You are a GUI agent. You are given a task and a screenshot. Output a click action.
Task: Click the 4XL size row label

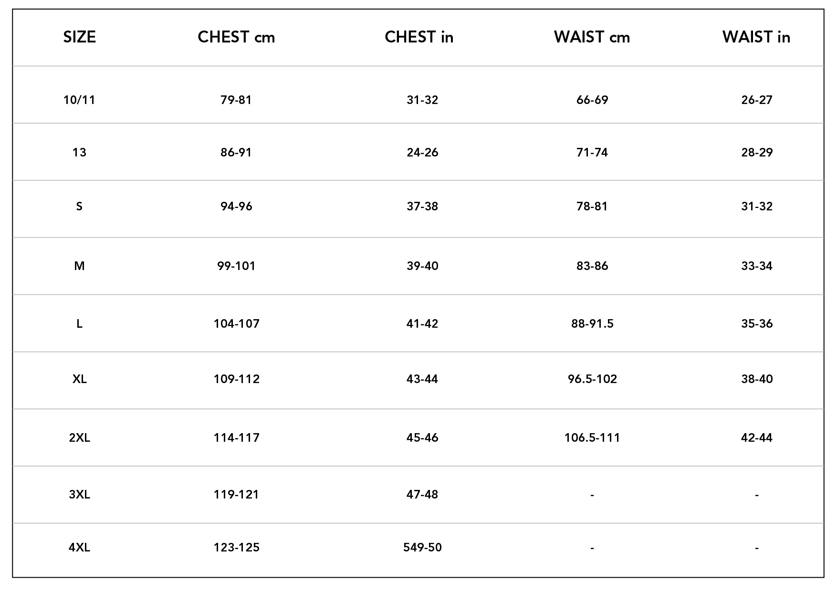coord(79,547)
